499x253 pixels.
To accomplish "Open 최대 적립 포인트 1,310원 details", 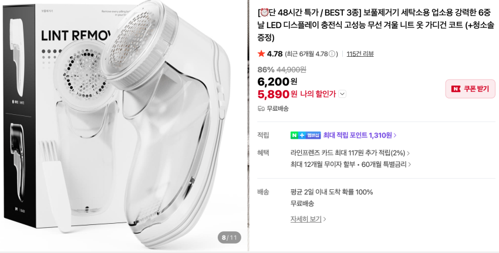I will click(359, 135).
